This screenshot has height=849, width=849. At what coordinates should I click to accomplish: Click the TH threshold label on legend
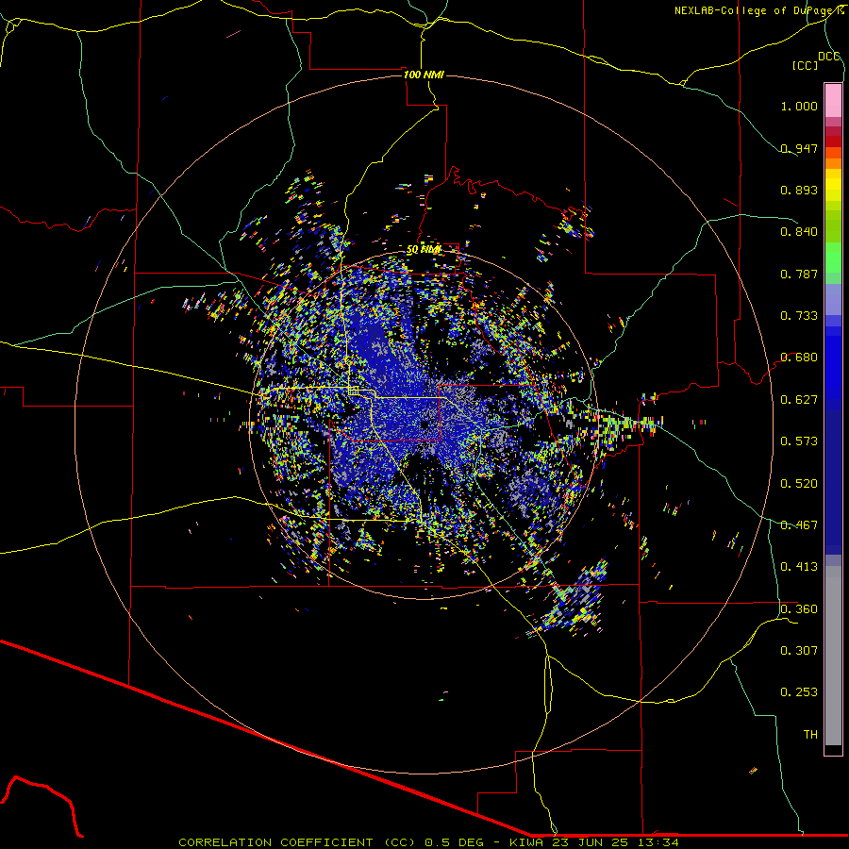[x=810, y=735]
